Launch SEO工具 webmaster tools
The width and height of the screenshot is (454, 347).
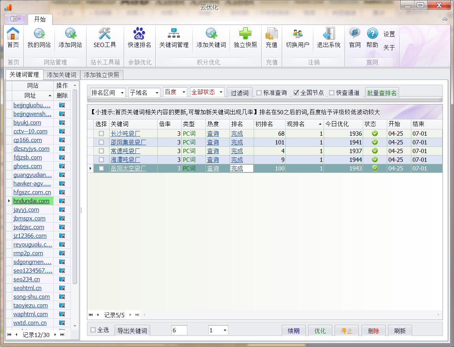[104, 38]
